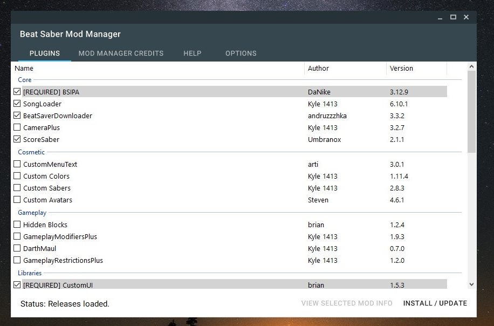
Task: Select the Custom Colors row name
Action: [46, 176]
